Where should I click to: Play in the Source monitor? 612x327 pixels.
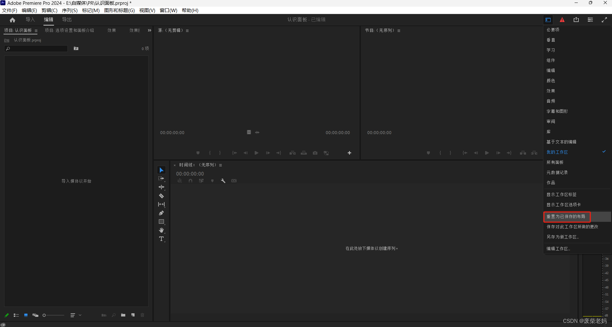click(257, 153)
